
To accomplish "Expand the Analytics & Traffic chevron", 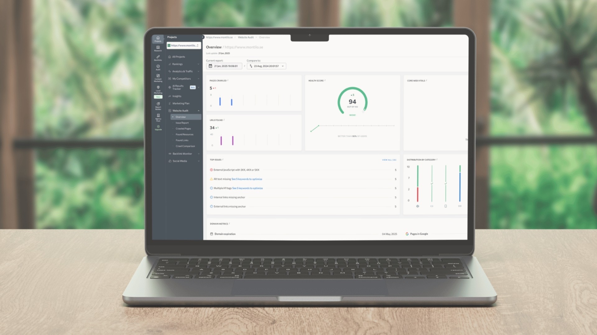I will [x=198, y=71].
